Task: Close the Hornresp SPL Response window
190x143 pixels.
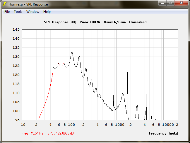Action: (x=181, y=3)
